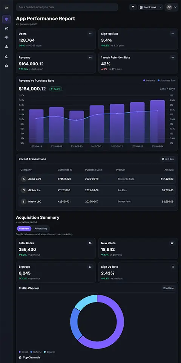The width and height of the screenshot is (181, 363).
Task: Toggle dark mode moon icon
Action: click(x=6, y=56)
